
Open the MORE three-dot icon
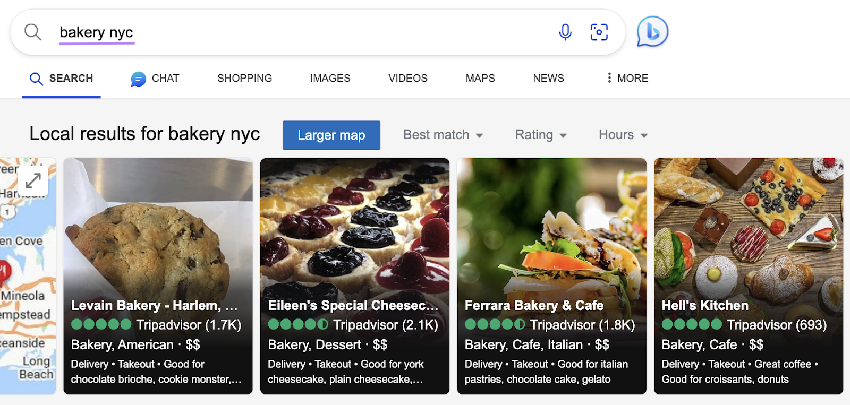(609, 78)
